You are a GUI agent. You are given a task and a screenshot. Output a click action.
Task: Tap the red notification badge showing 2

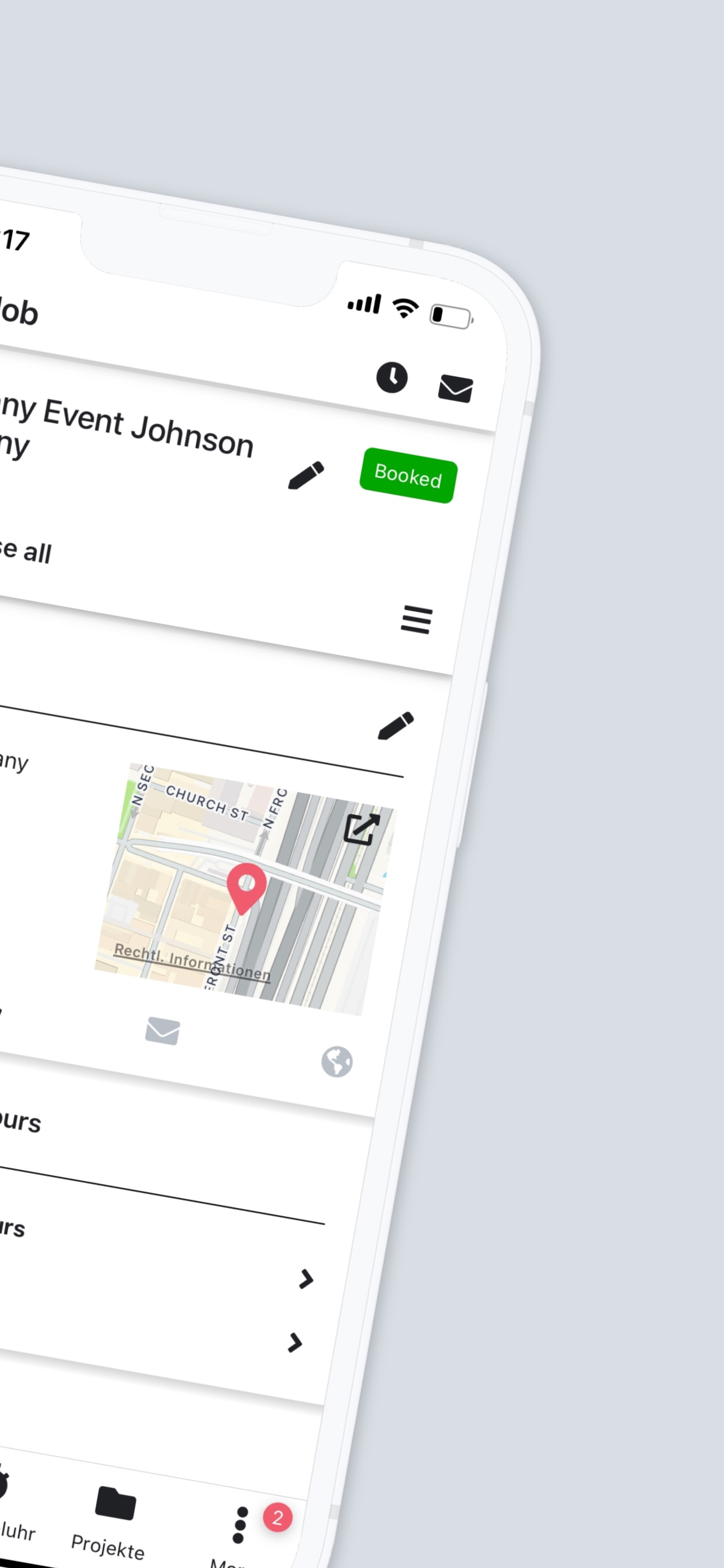[277, 1518]
